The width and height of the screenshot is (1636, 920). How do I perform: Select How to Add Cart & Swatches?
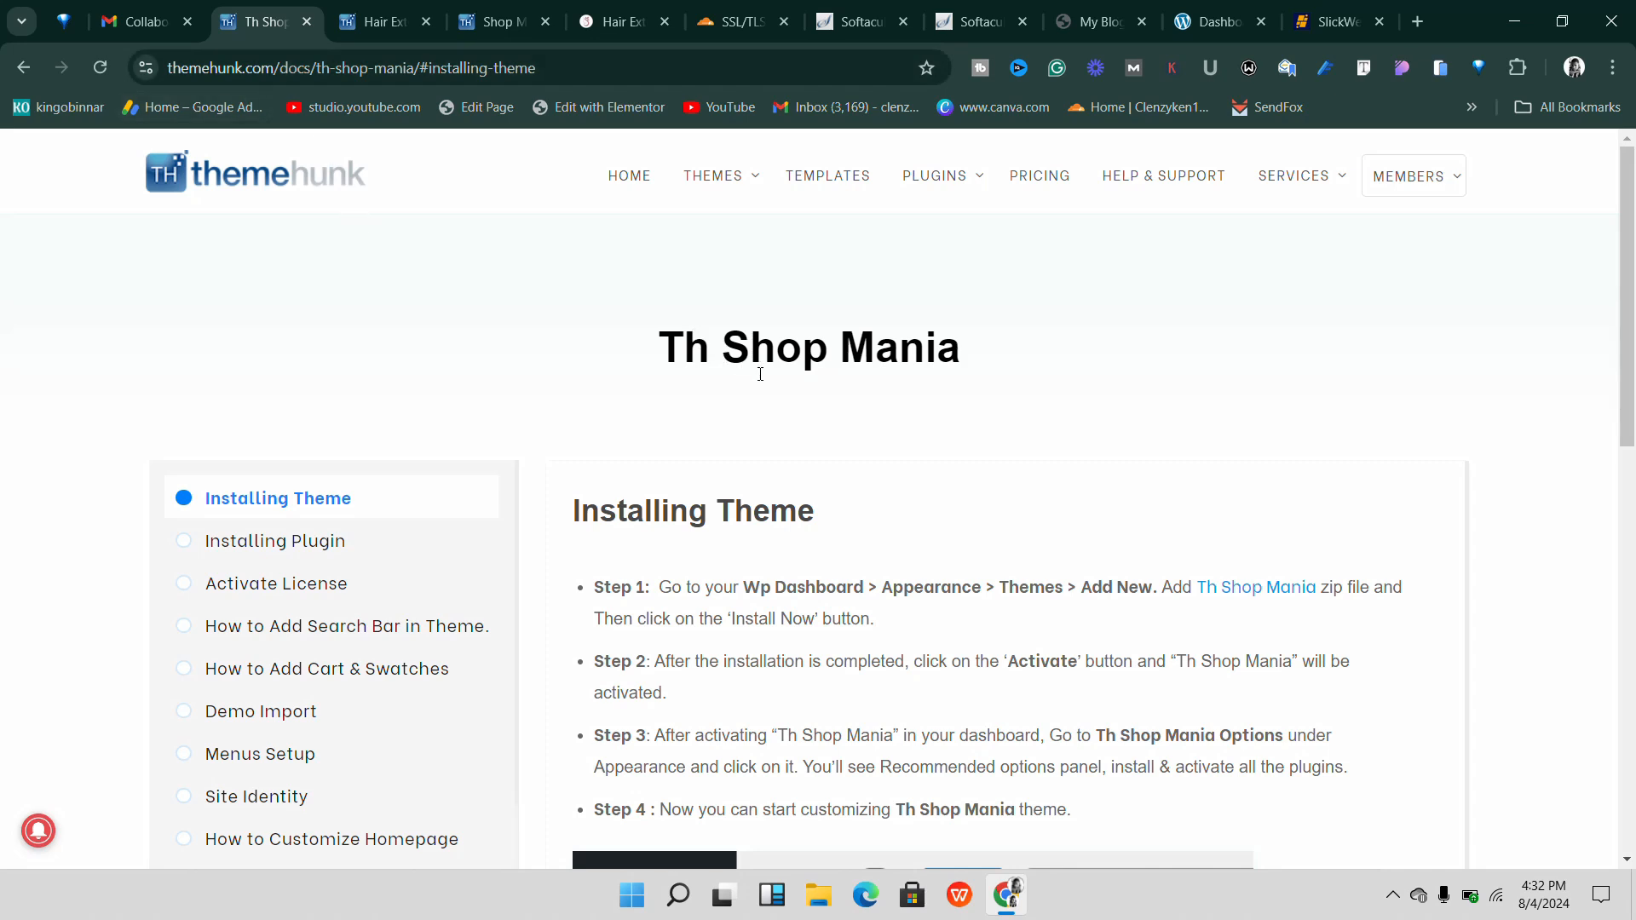[326, 669]
